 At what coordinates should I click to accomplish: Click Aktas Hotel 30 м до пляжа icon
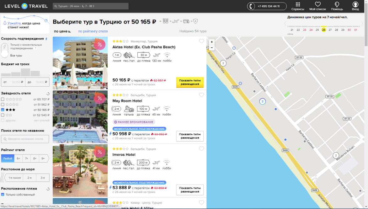[x=144, y=55]
